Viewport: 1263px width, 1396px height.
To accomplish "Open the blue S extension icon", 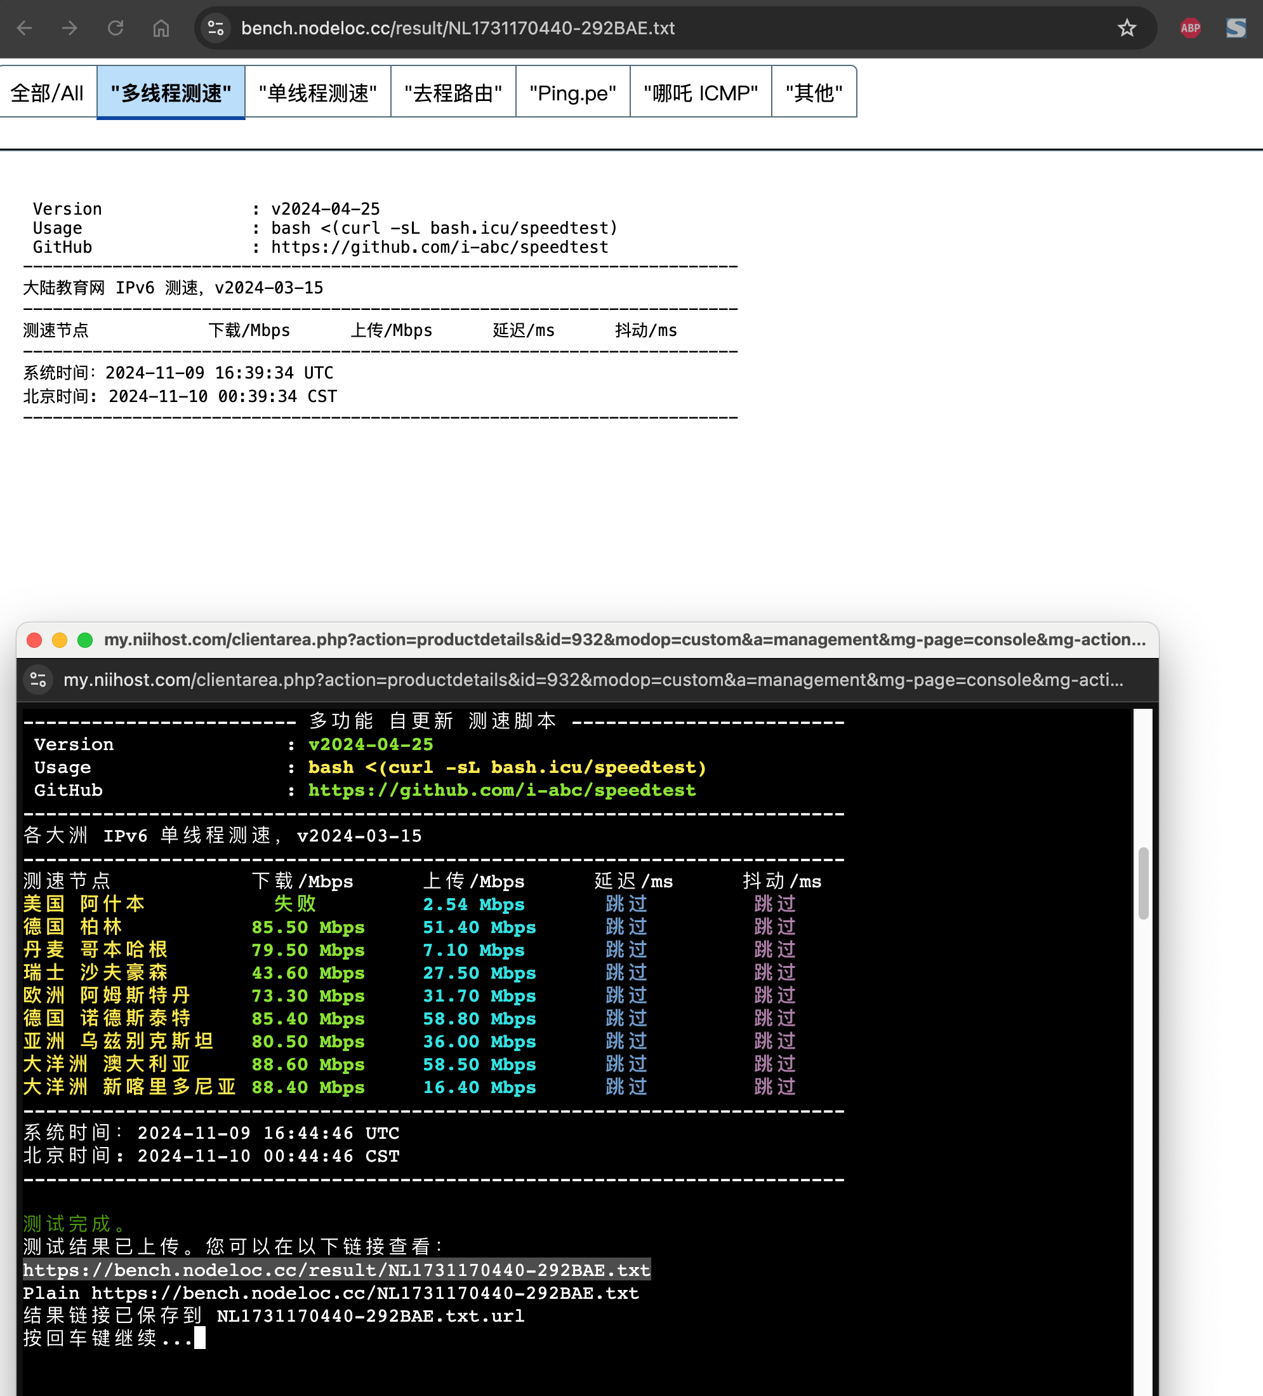I will tap(1236, 29).
